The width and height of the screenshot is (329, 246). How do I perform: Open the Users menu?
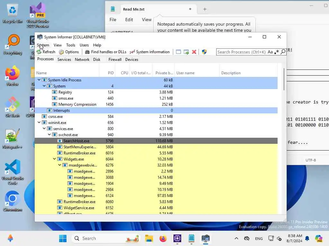pos(84,45)
